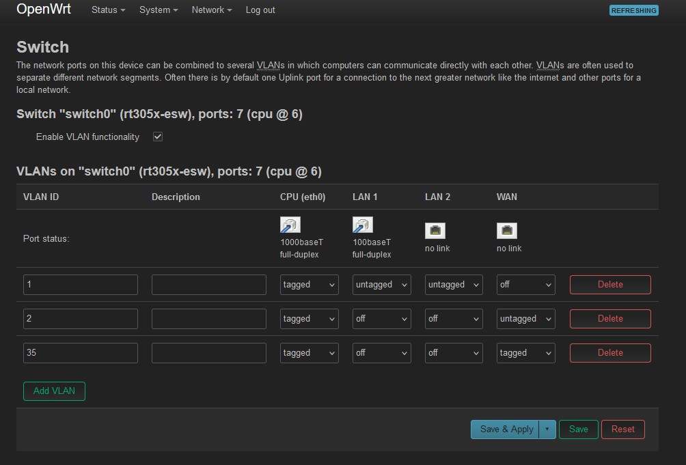
Task: Expand the Save & Apply options arrow
Action: [x=547, y=429]
